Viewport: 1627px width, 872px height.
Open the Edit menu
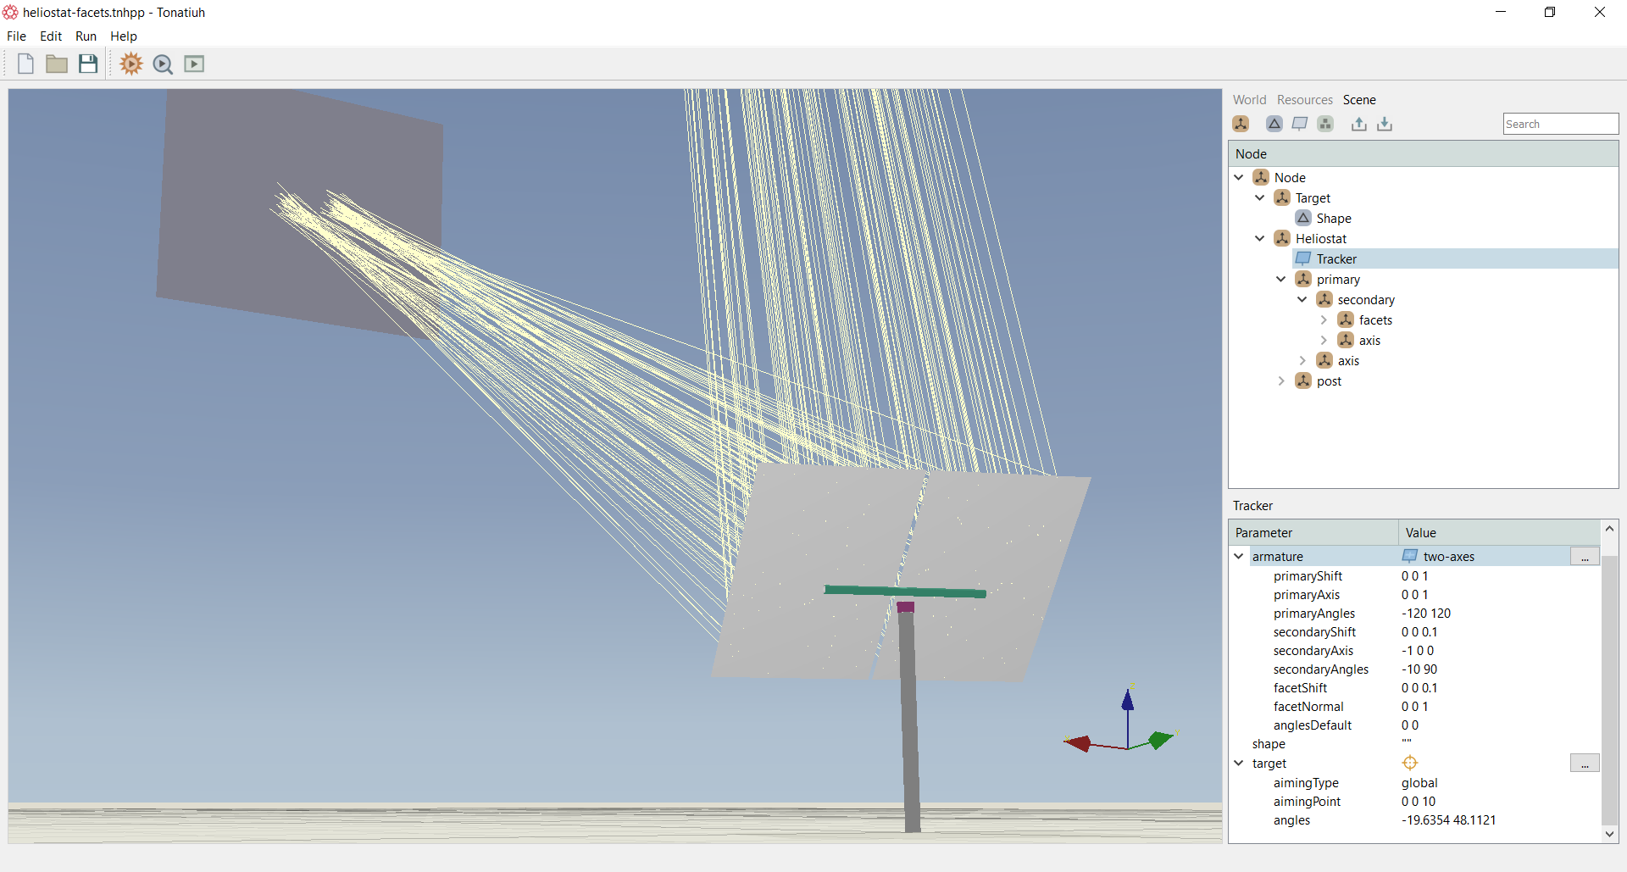pyautogui.click(x=51, y=36)
